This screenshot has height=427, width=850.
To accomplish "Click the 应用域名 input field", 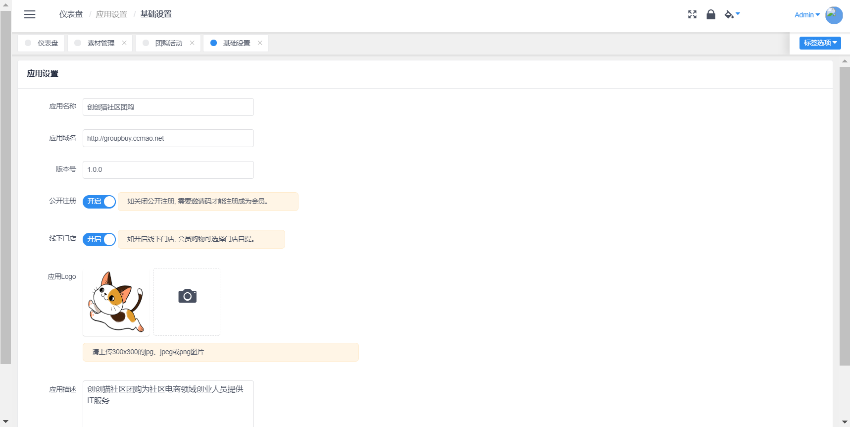I will click(168, 138).
